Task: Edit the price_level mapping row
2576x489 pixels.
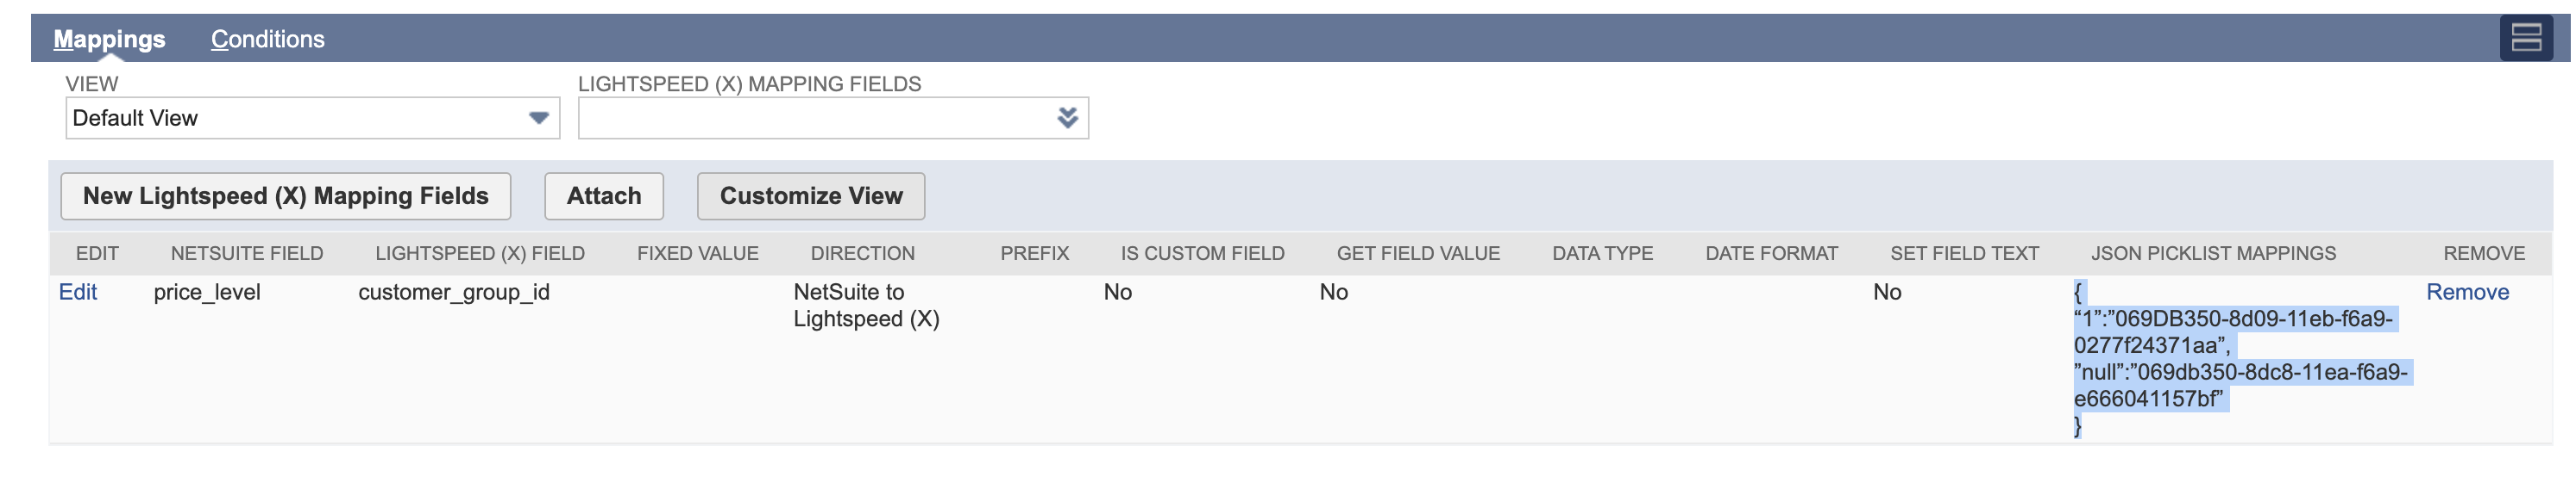Action: 78,293
